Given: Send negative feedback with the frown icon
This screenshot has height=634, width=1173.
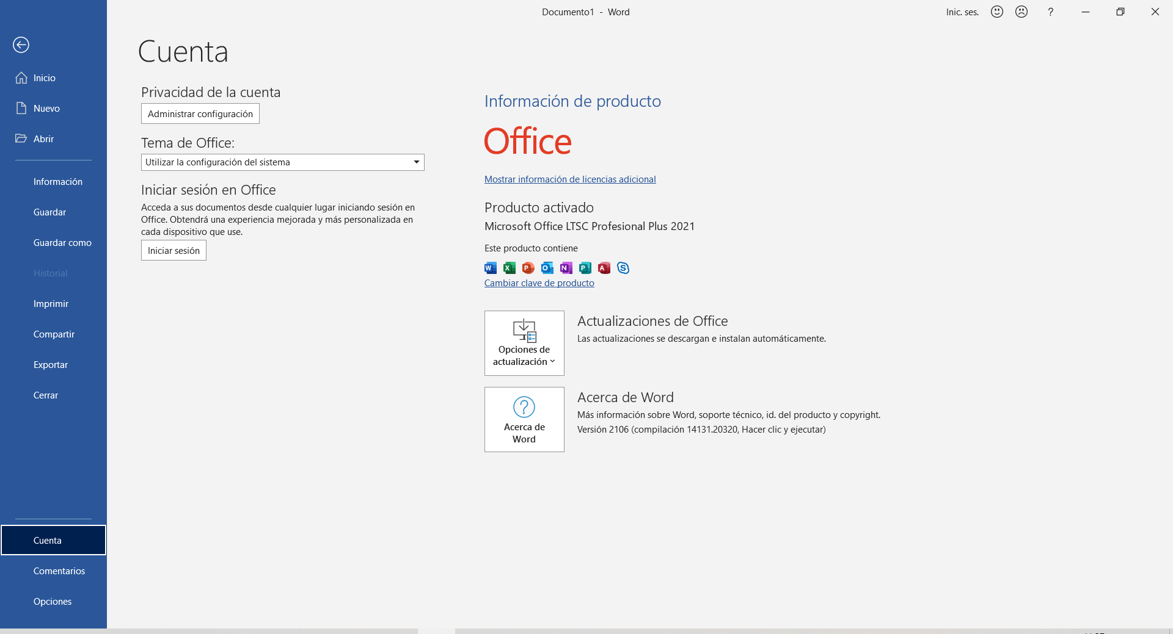Looking at the screenshot, I should coord(1021,12).
